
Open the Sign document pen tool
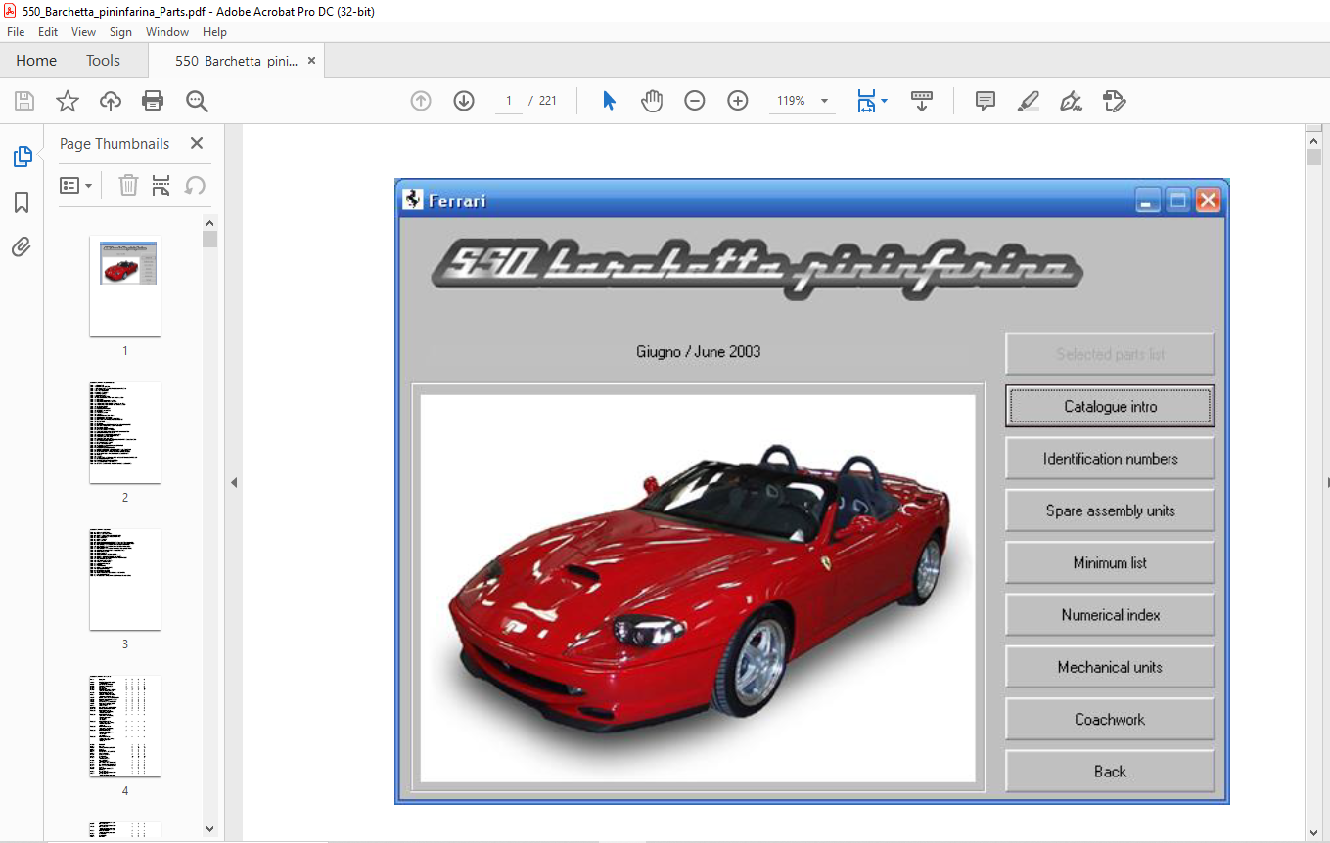(1071, 101)
